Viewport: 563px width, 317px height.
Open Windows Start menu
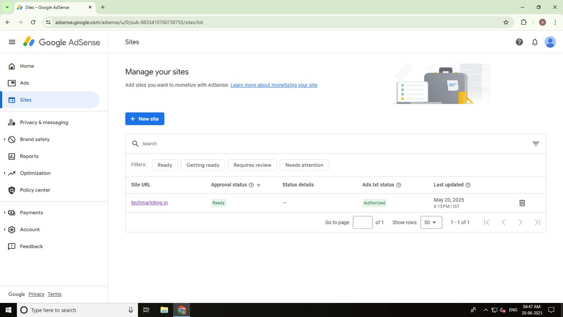click(x=8, y=310)
